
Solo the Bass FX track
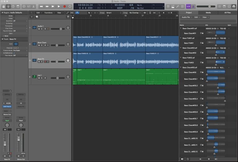(x=42, y=62)
